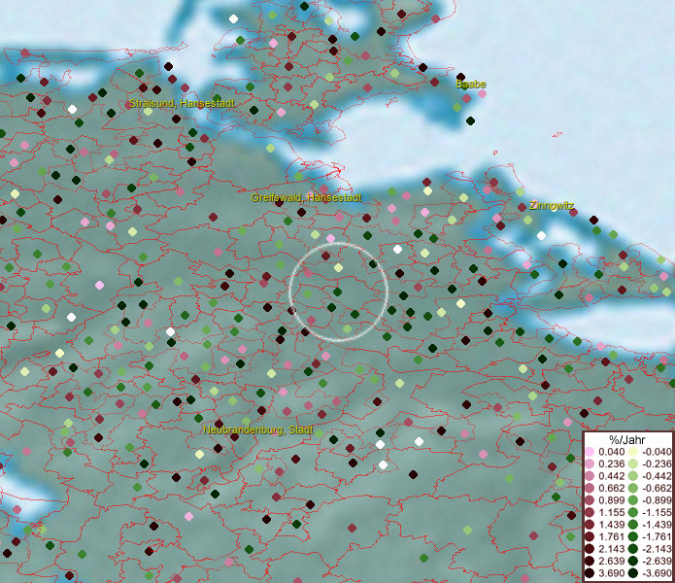675x583 pixels.
Task: Select the 1.155 legend swatch
Action: pos(590,512)
